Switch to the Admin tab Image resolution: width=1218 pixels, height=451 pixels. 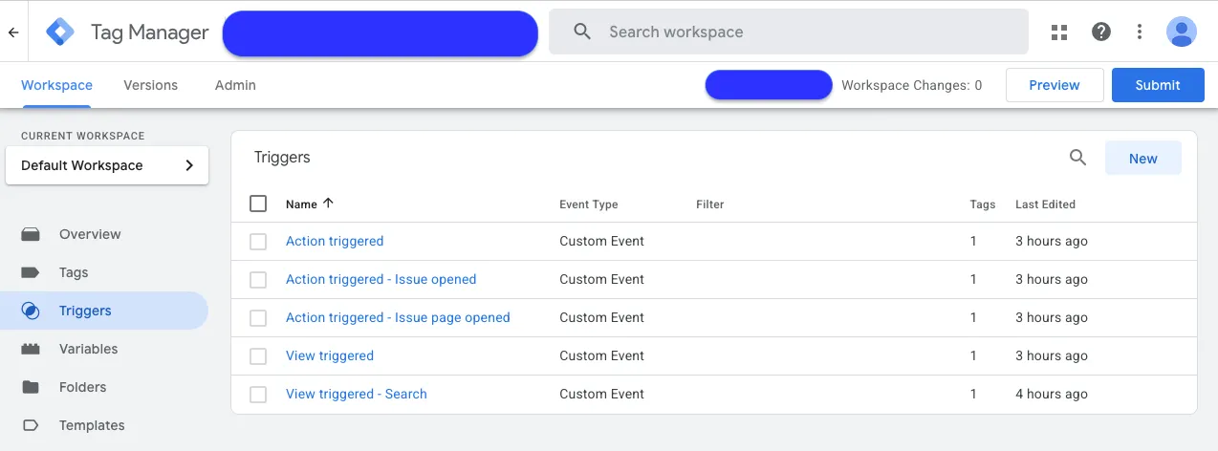(235, 85)
